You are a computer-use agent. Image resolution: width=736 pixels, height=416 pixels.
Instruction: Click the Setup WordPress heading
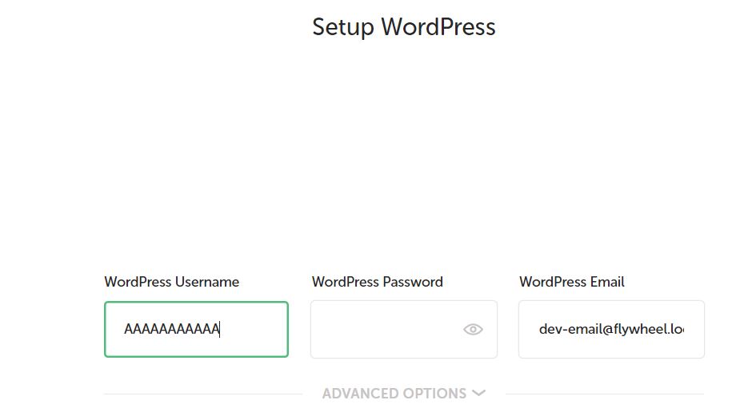click(x=404, y=26)
